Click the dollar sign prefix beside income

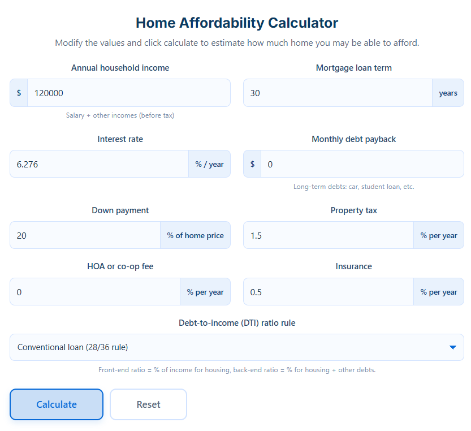[x=19, y=93]
